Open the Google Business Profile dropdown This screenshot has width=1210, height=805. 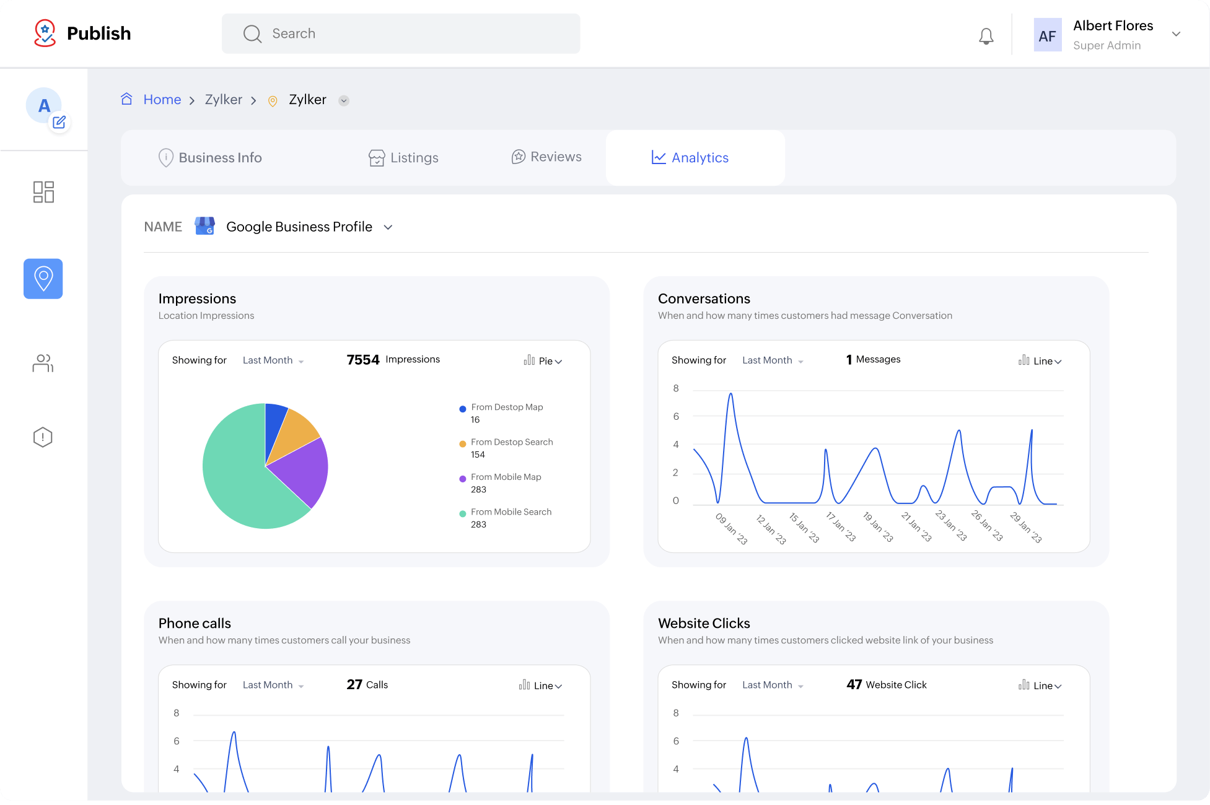[x=388, y=227]
